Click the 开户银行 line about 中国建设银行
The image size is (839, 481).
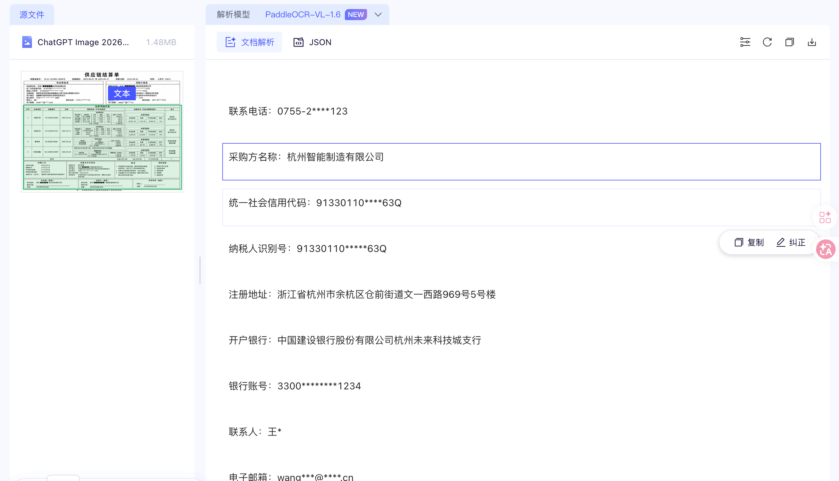(355, 340)
